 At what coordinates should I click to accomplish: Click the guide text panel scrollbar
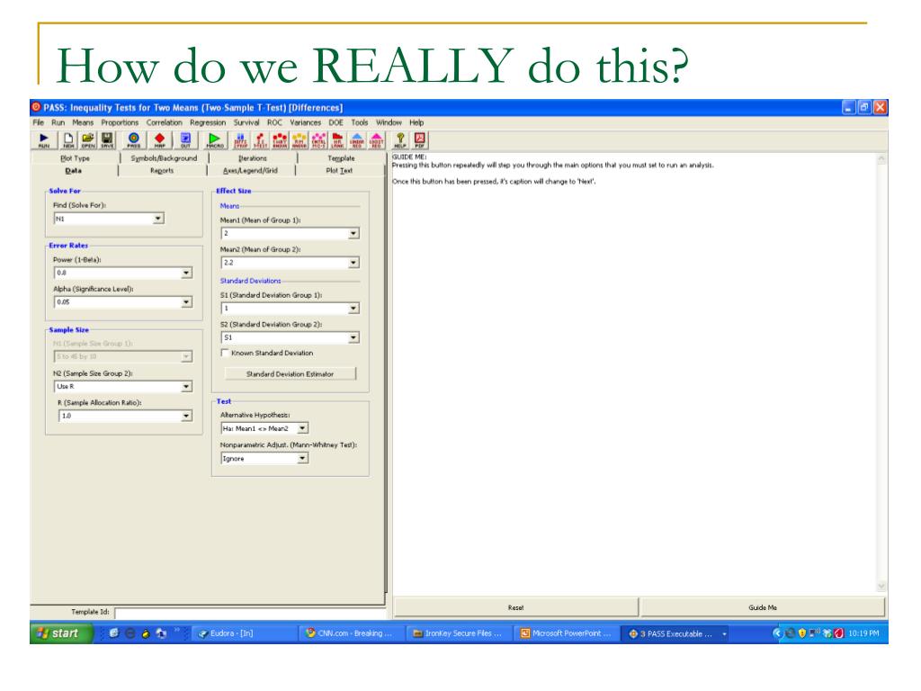881,372
